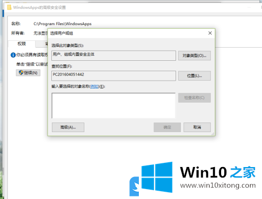The image size is (262, 199).
Task: Switch to the 权限 tab
Action: coord(21,44)
